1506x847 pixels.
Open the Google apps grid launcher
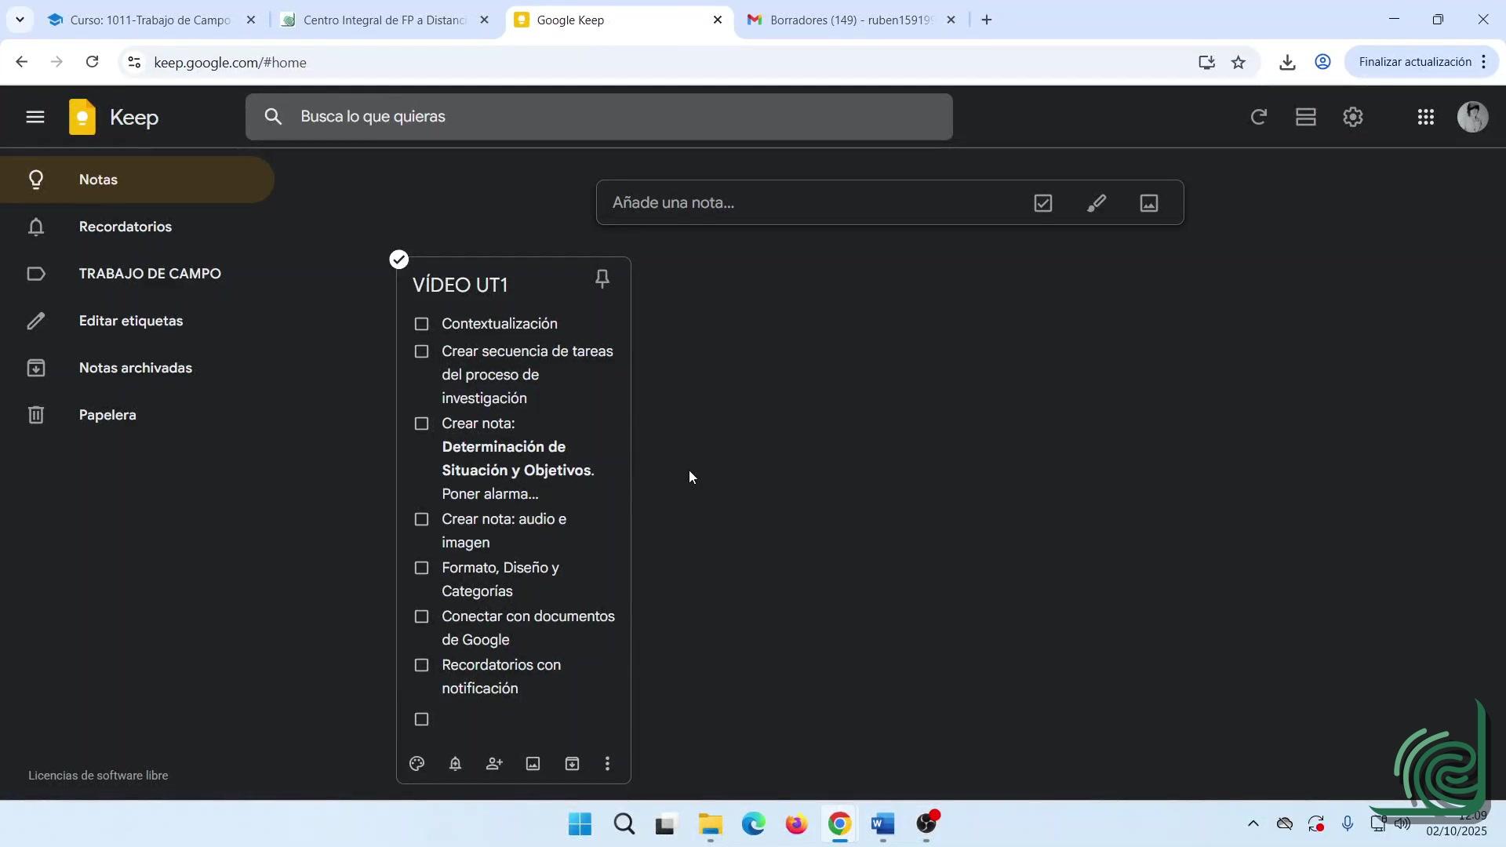click(1425, 118)
